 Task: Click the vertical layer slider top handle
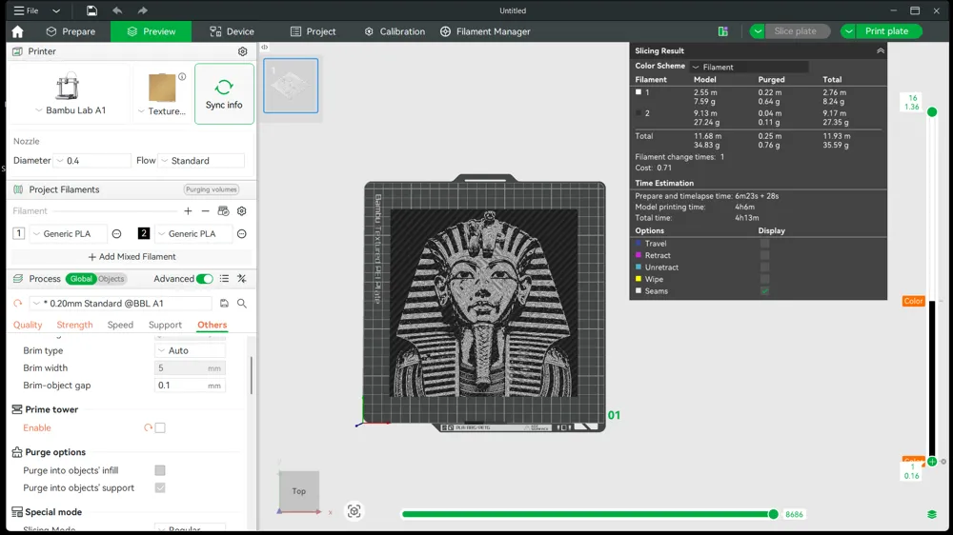(932, 111)
